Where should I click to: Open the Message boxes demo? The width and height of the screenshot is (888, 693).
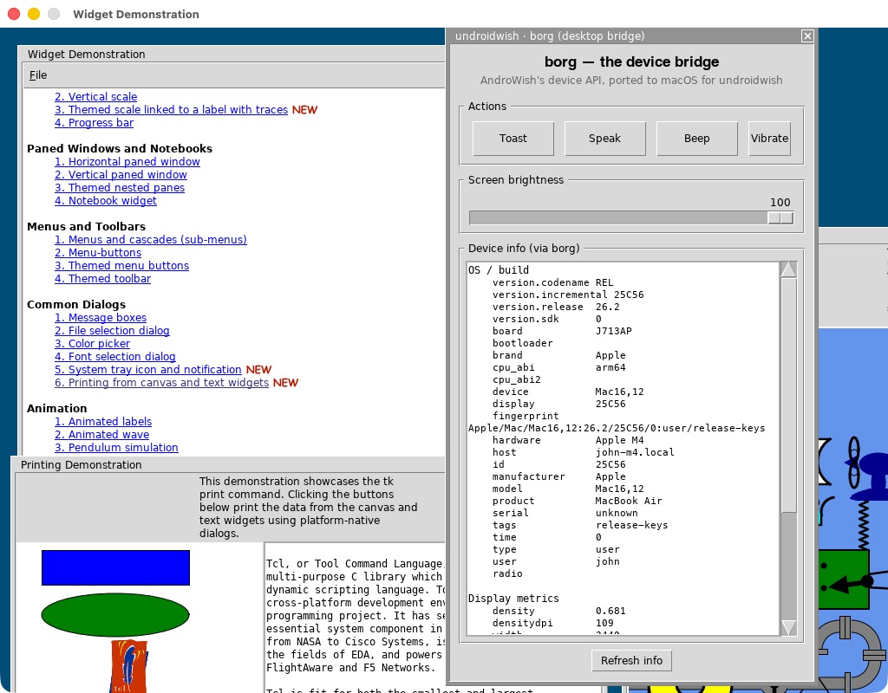[101, 318]
